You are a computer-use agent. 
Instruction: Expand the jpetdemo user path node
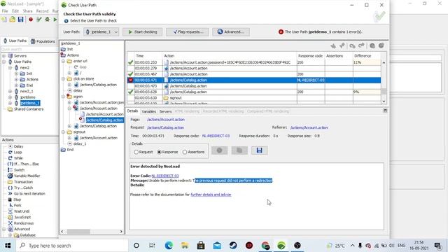point(10,97)
